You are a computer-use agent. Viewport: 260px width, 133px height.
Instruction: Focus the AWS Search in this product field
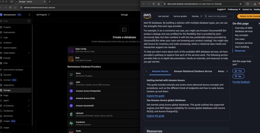(218, 16)
